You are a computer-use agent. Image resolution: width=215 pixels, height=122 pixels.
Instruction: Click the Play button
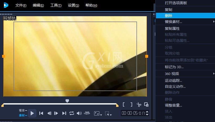pyautogui.click(x=32, y=113)
